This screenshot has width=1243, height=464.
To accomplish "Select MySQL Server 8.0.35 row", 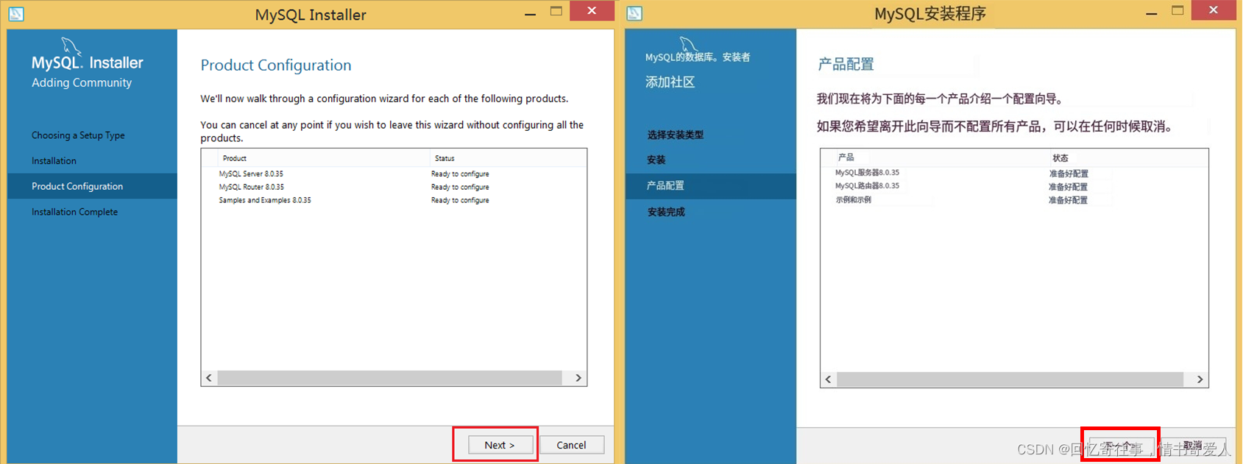I will (394, 174).
